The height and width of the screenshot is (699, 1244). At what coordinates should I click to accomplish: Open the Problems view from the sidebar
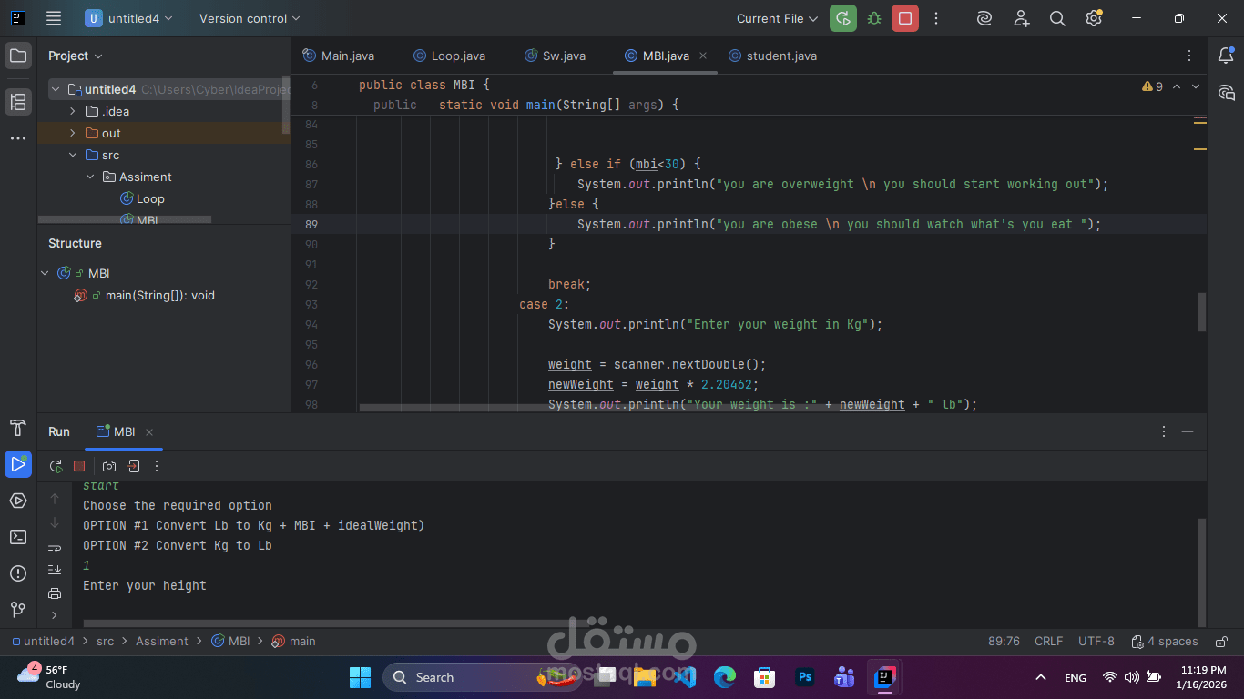click(18, 573)
